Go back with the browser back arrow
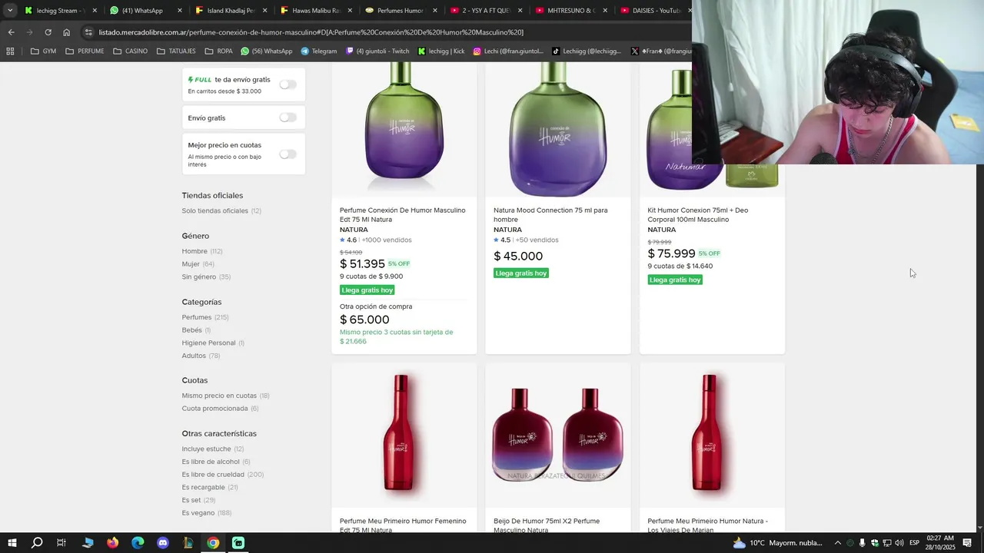The height and width of the screenshot is (553, 984). 11,32
